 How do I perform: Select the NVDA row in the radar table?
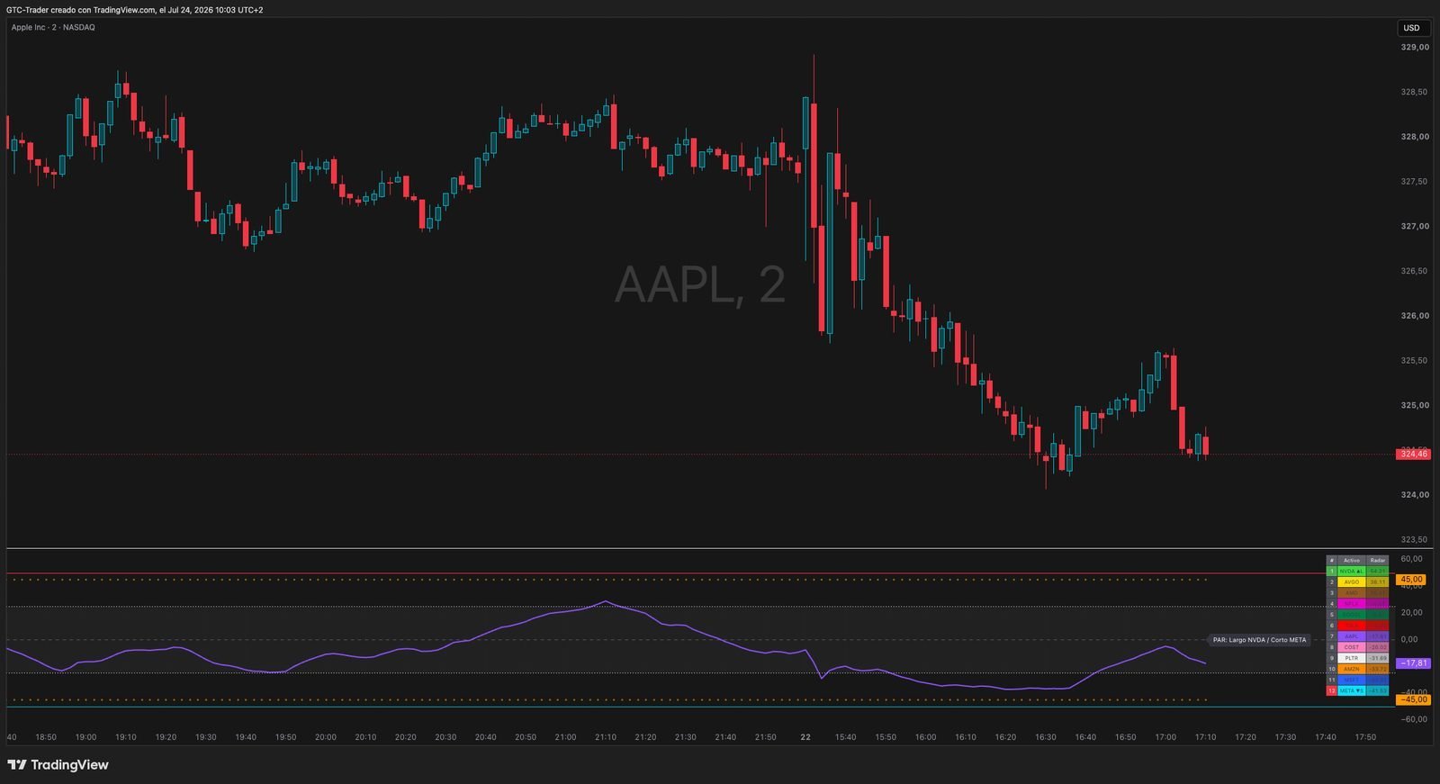point(1357,571)
